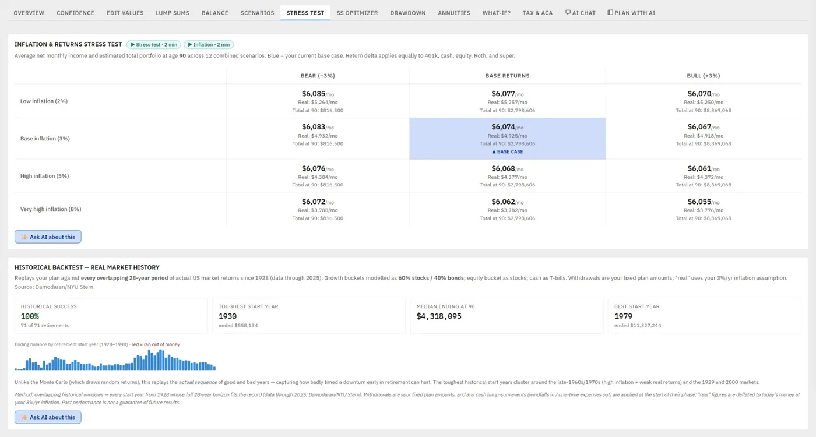The width and height of the screenshot is (816, 437).
Task: Click the '71 of 71 retirements' text
Action: [x=45, y=325]
